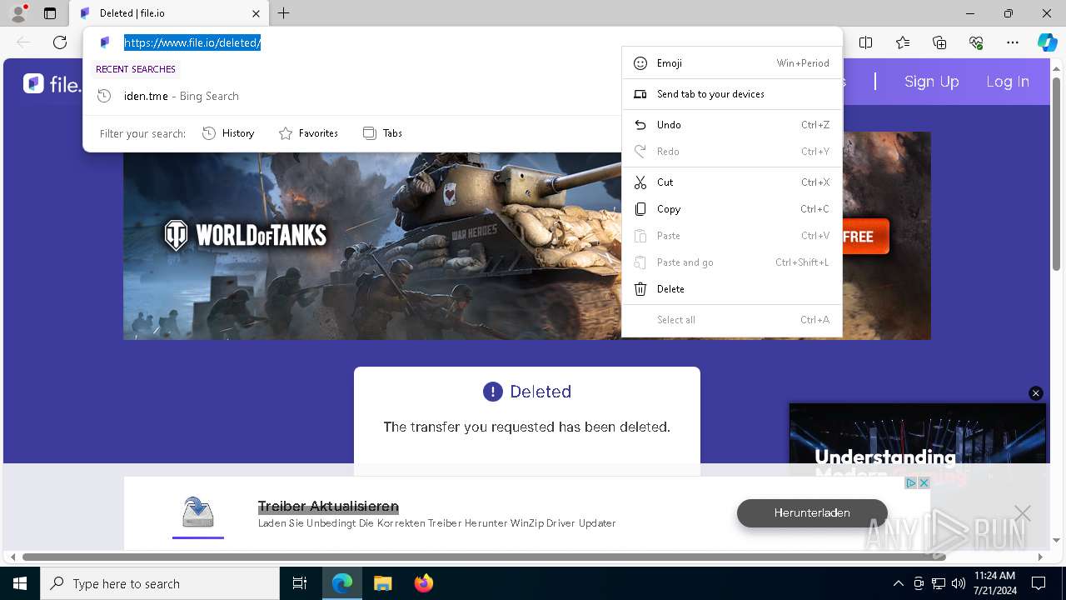
Task: Dismiss the bottom banner with large X
Action: point(1022,513)
